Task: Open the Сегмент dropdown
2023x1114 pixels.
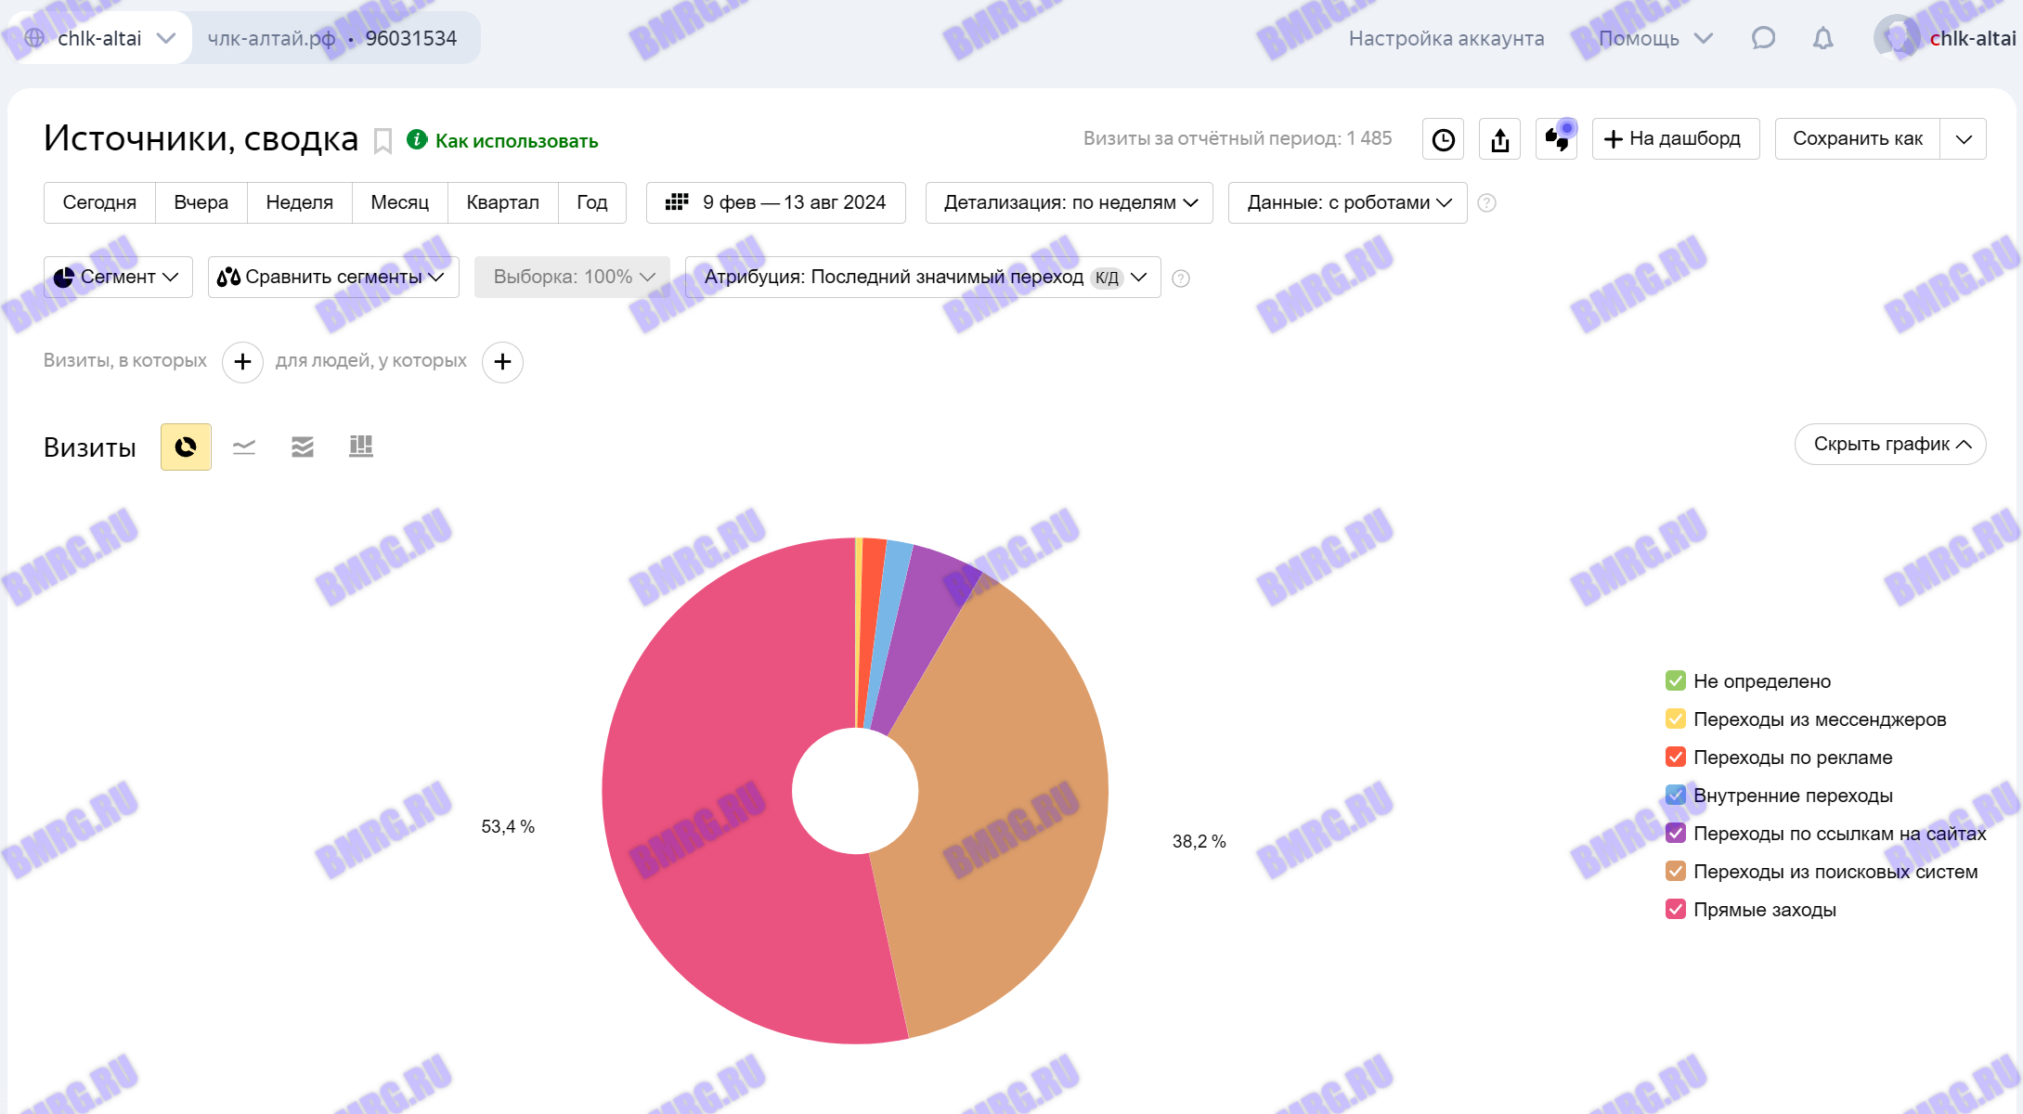Action: (x=118, y=277)
